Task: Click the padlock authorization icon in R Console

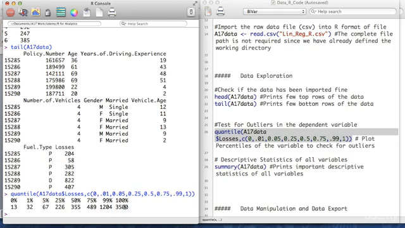Action: [48, 12]
